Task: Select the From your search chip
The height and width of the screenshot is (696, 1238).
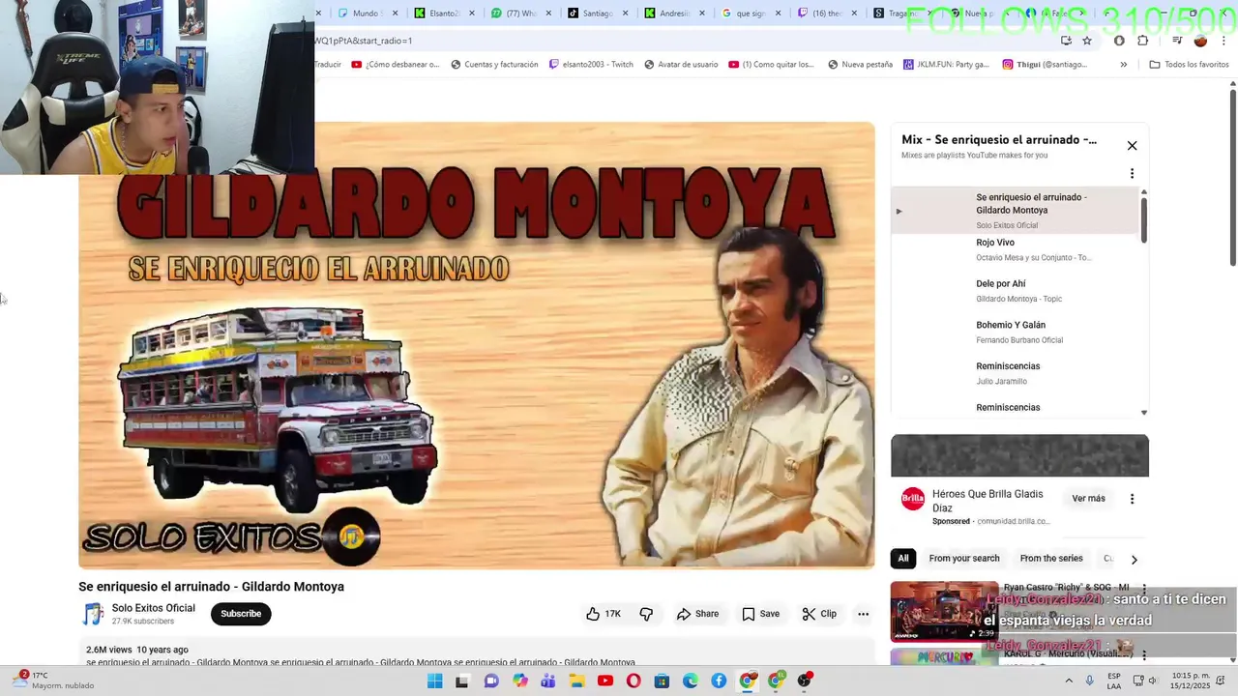Action: (964, 559)
